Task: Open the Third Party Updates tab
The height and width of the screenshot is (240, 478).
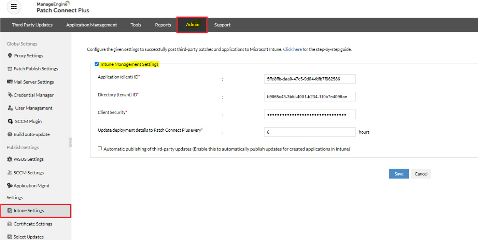Action: (x=32, y=25)
